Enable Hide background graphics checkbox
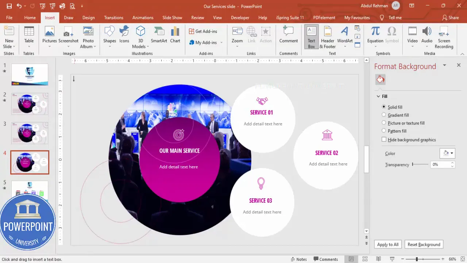The image size is (467, 263). (384, 140)
